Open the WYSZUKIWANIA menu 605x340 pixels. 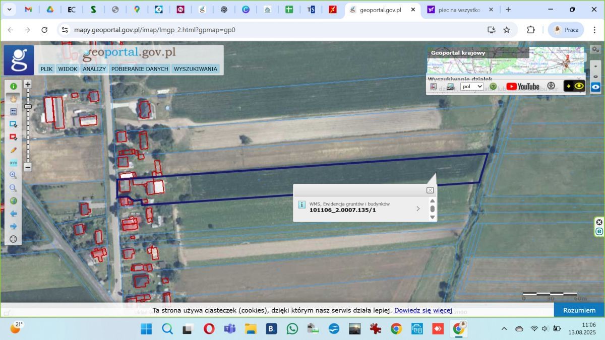pos(196,69)
